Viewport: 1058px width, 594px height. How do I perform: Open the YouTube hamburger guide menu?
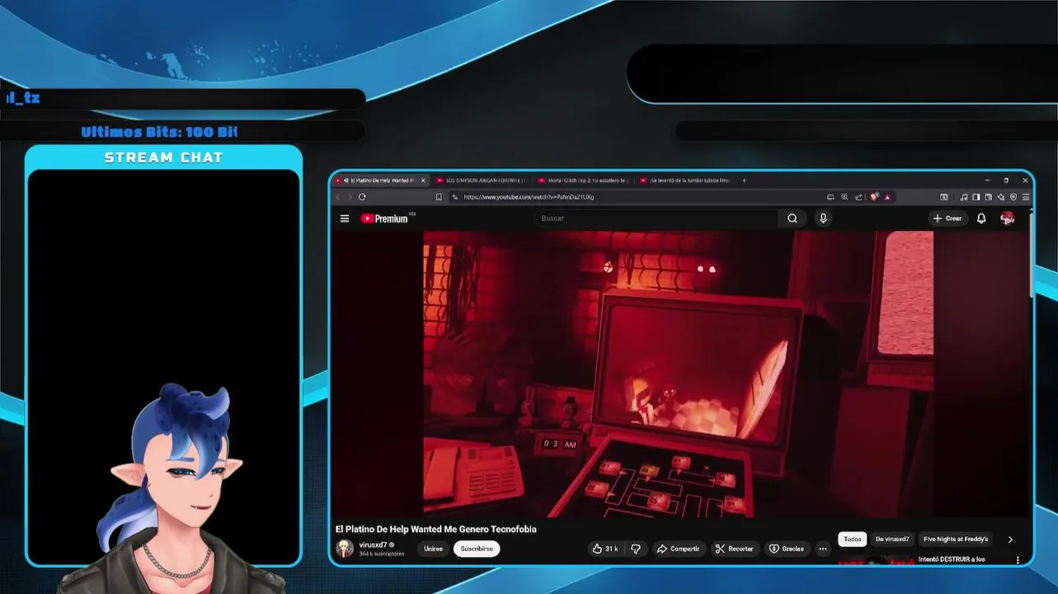pos(345,219)
